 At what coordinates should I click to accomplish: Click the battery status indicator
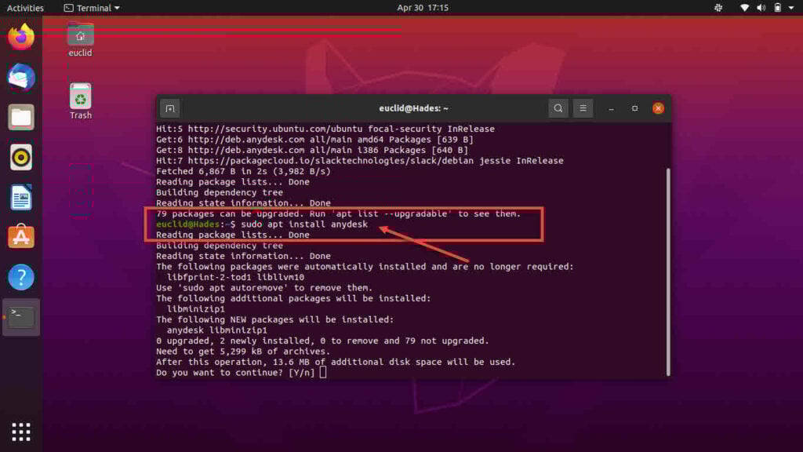777,8
